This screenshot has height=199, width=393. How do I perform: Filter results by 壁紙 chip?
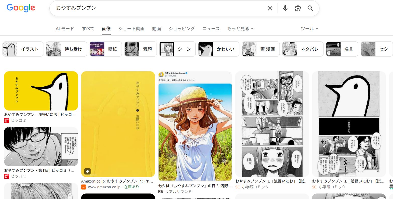(106, 49)
